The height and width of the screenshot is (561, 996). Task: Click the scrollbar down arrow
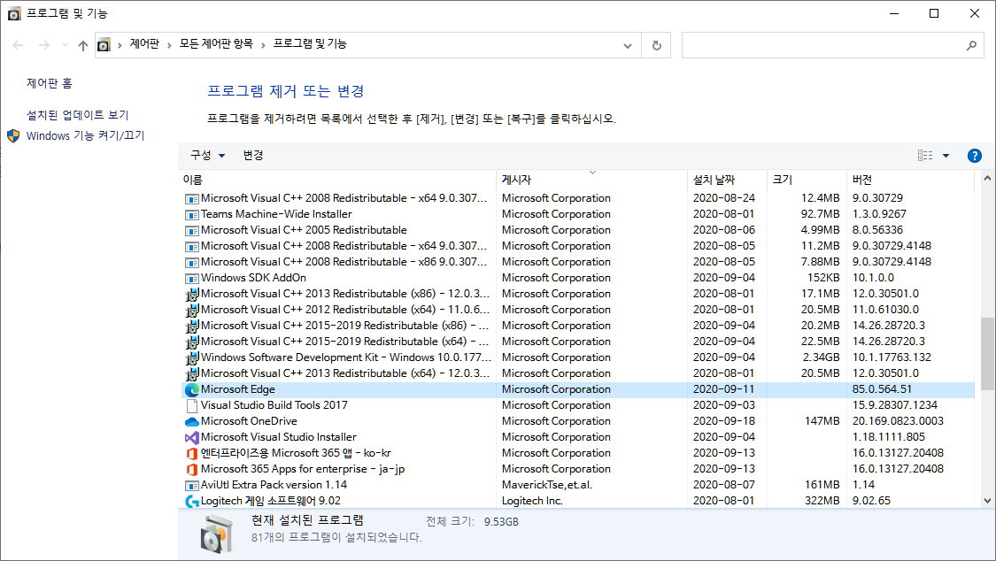point(987,501)
